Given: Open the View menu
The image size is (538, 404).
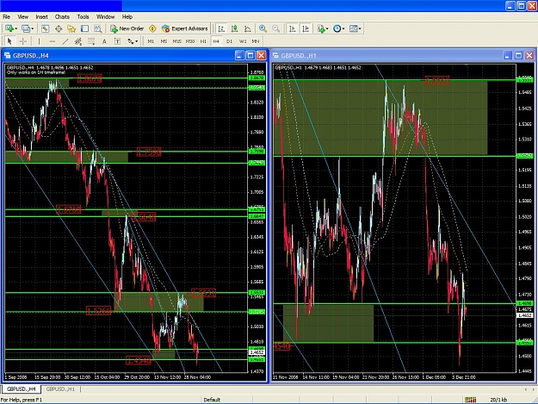Looking at the screenshot, I should click(23, 17).
